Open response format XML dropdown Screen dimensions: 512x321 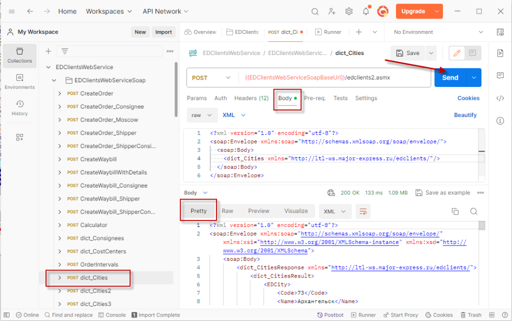click(x=334, y=211)
